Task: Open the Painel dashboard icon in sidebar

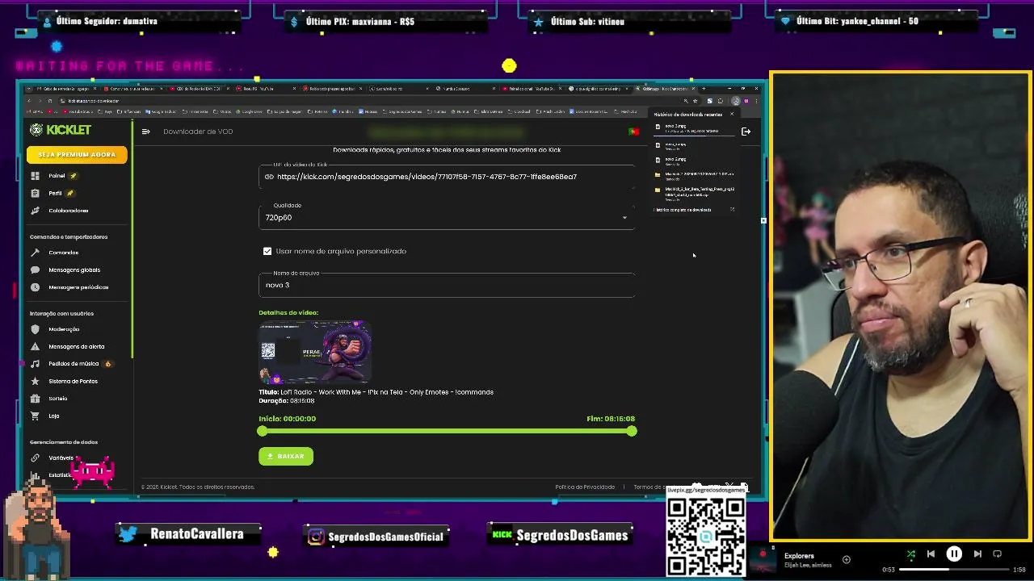Action: (35, 176)
